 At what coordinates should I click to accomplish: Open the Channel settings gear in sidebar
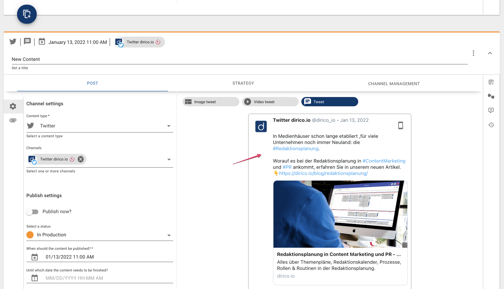point(13,106)
